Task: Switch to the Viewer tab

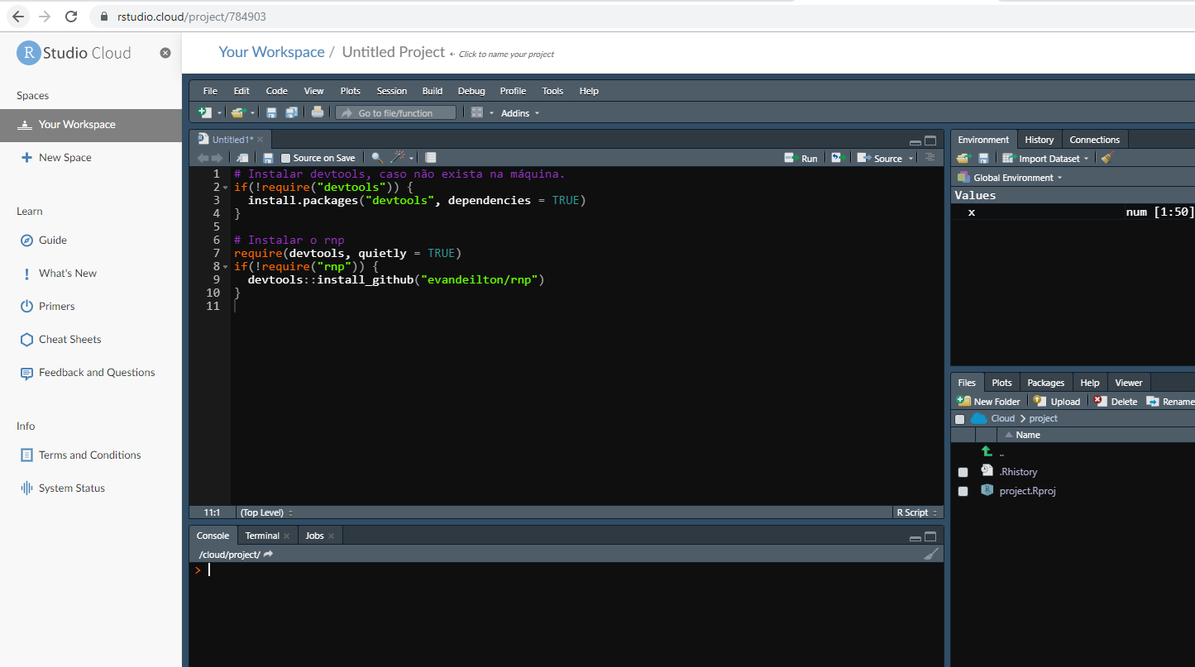Action: (1128, 383)
